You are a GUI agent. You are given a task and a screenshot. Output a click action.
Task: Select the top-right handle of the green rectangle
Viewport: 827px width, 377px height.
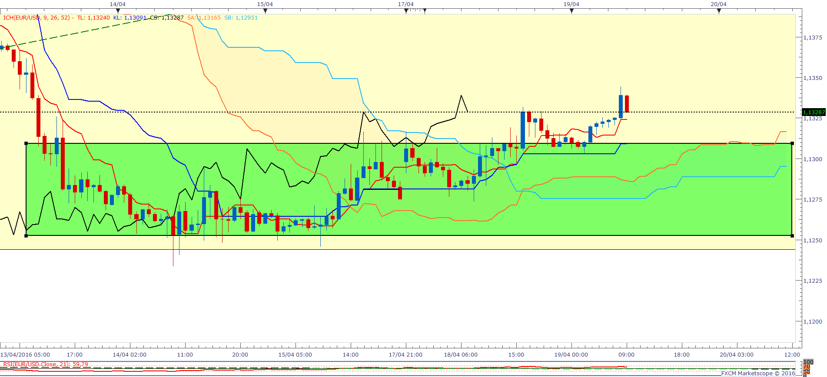(x=792, y=143)
